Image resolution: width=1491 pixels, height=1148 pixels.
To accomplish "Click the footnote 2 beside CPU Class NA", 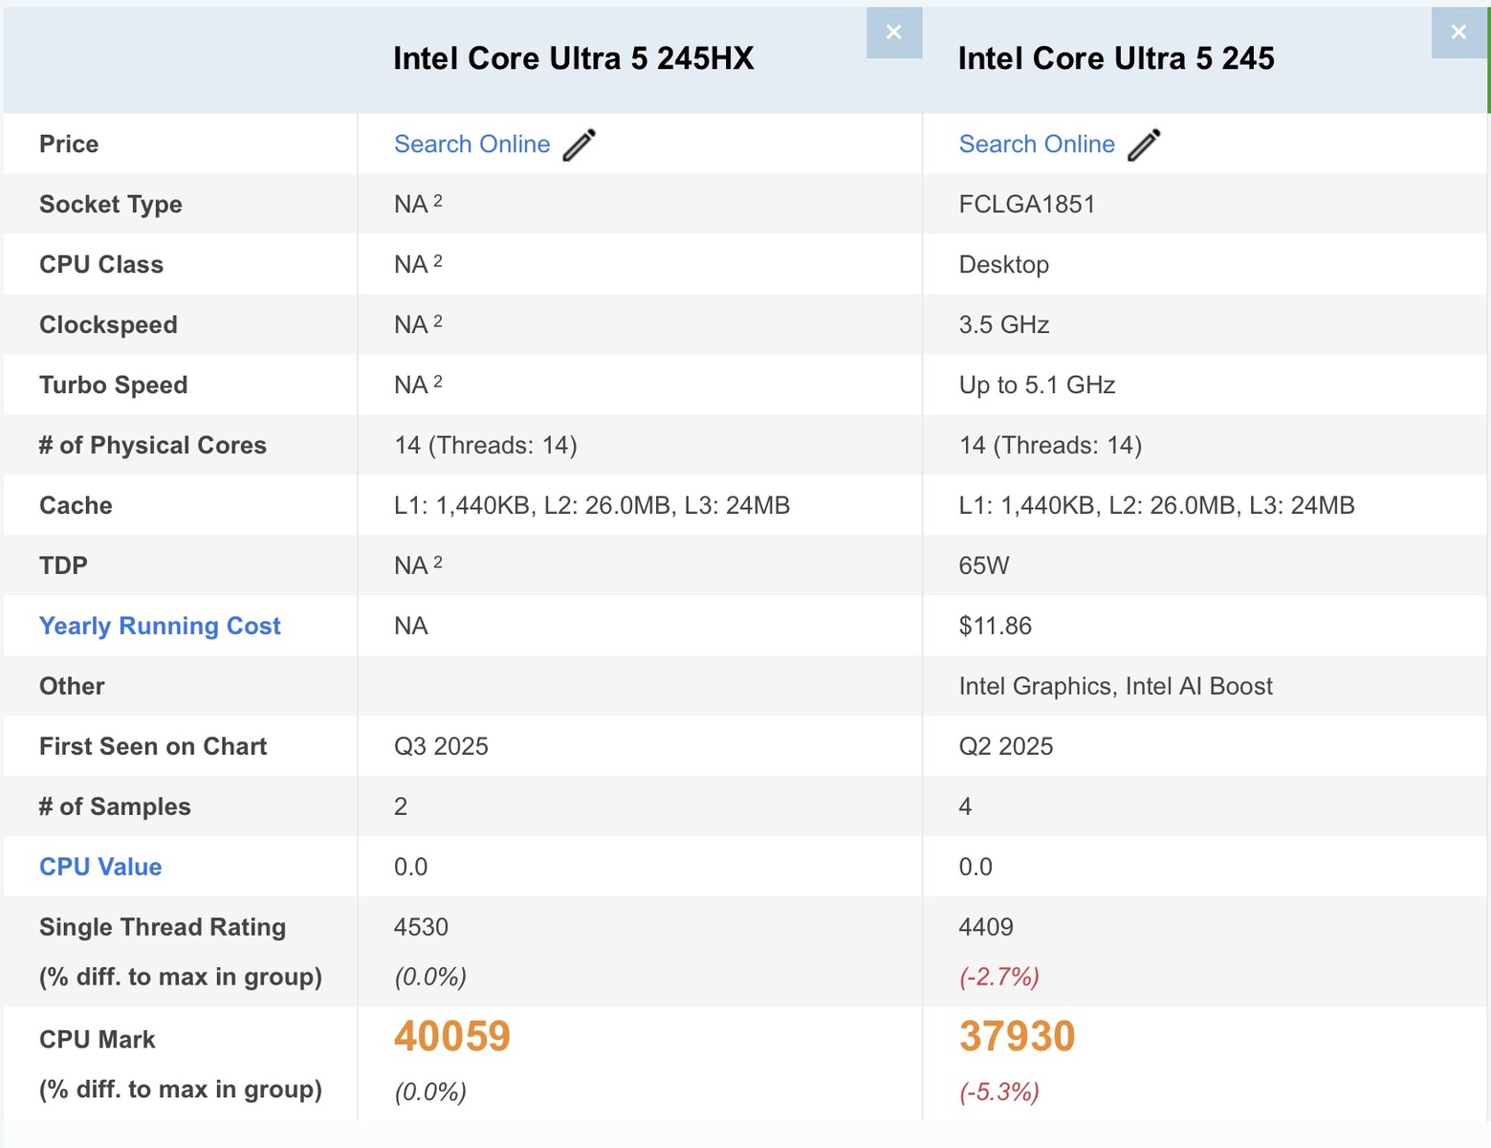I will click(x=439, y=258).
